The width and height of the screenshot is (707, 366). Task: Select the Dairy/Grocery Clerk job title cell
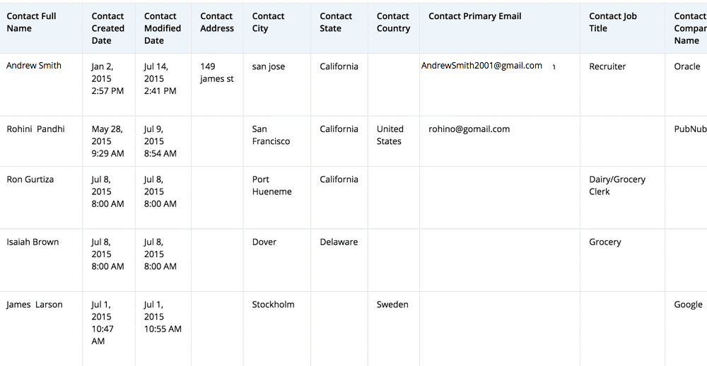(x=617, y=185)
